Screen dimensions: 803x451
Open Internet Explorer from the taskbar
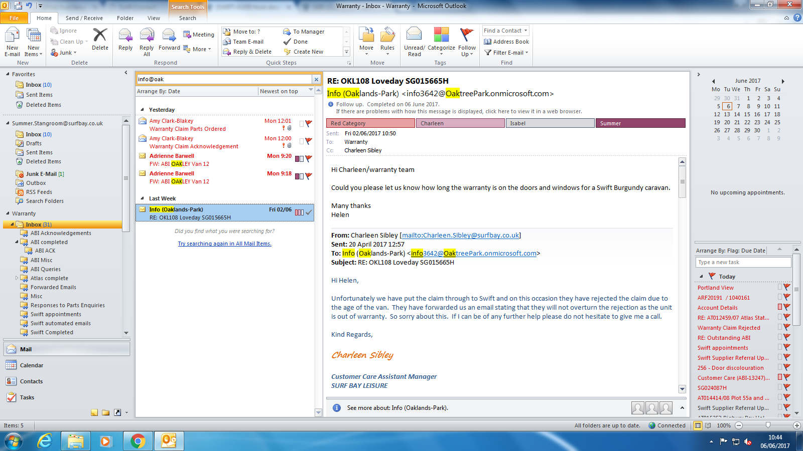[x=45, y=441]
